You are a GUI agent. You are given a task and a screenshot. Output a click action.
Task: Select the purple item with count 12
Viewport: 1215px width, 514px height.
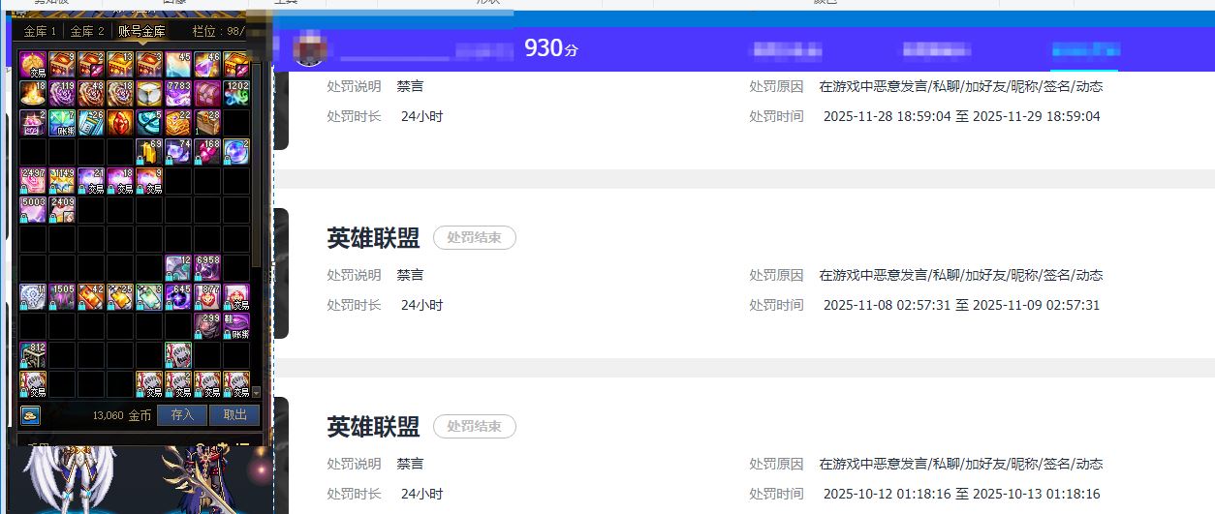pyautogui.click(x=178, y=268)
